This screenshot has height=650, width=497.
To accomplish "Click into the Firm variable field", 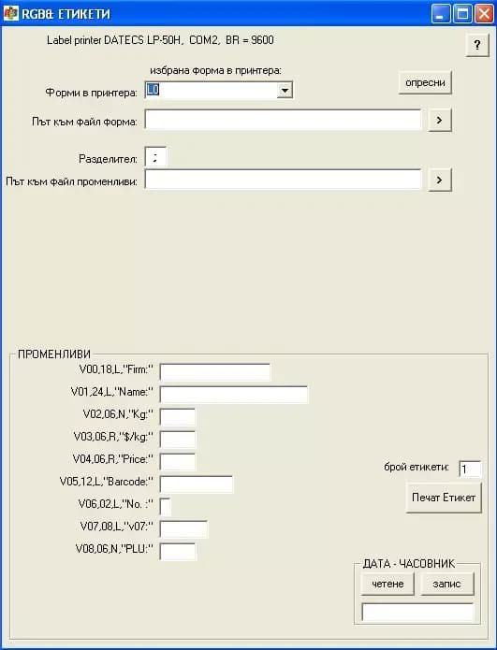I will click(215, 372).
